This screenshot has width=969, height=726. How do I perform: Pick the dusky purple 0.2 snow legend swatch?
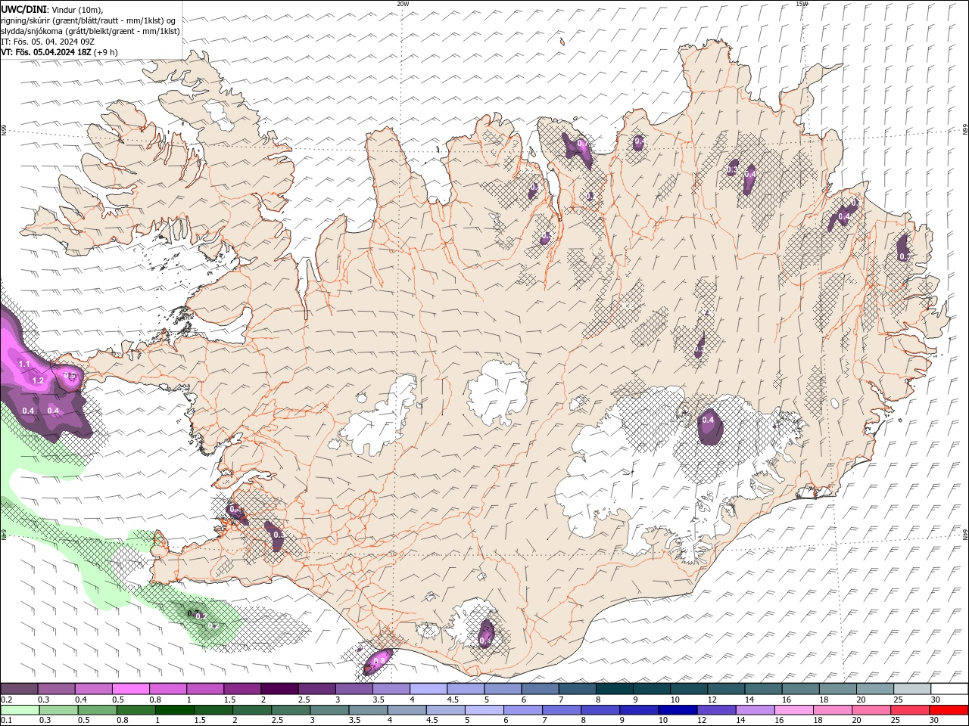[x=19, y=689]
